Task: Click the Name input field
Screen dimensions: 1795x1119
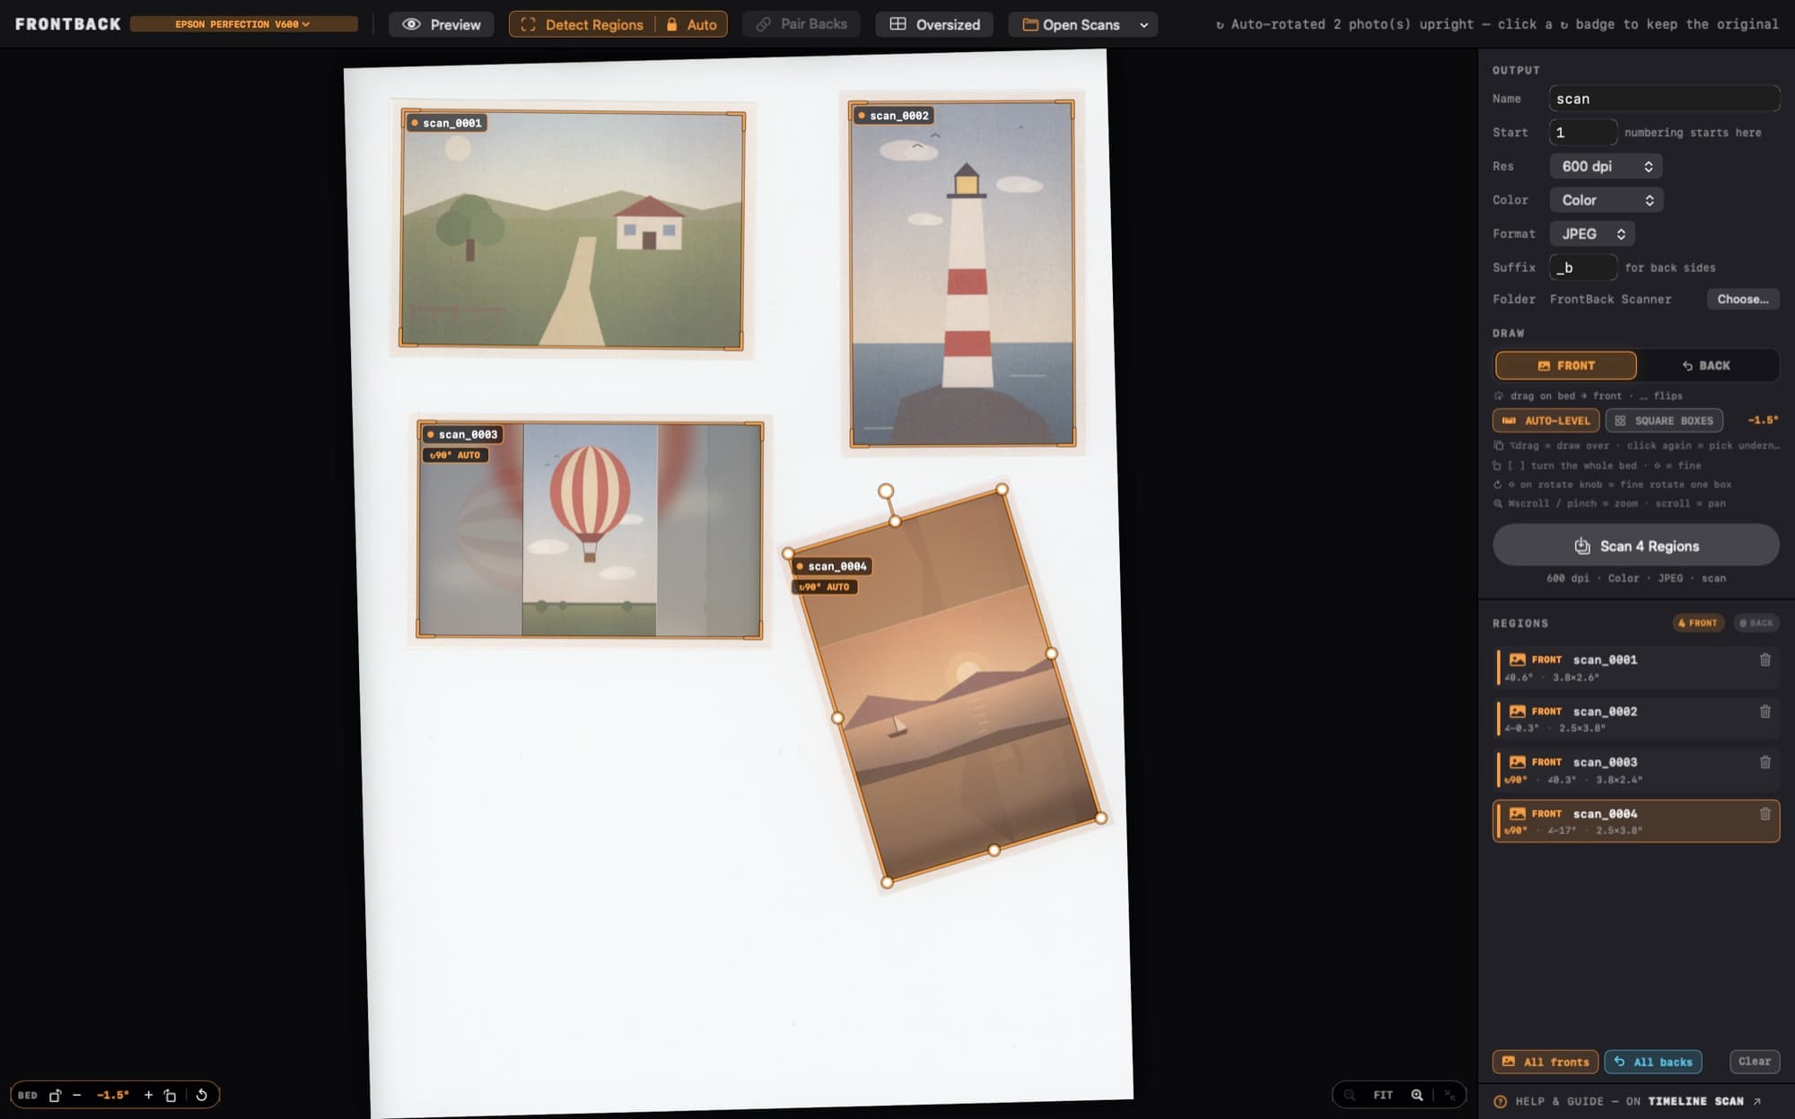Action: [x=1664, y=99]
